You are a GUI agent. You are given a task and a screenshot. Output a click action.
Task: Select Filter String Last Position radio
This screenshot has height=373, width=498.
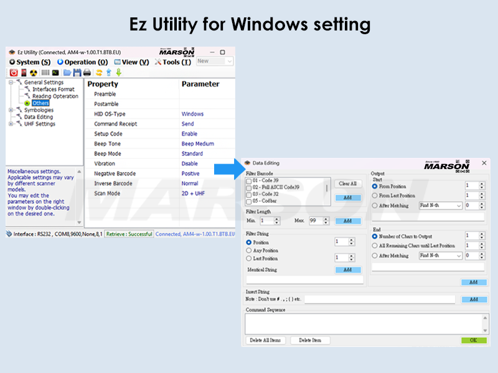pyautogui.click(x=249, y=259)
